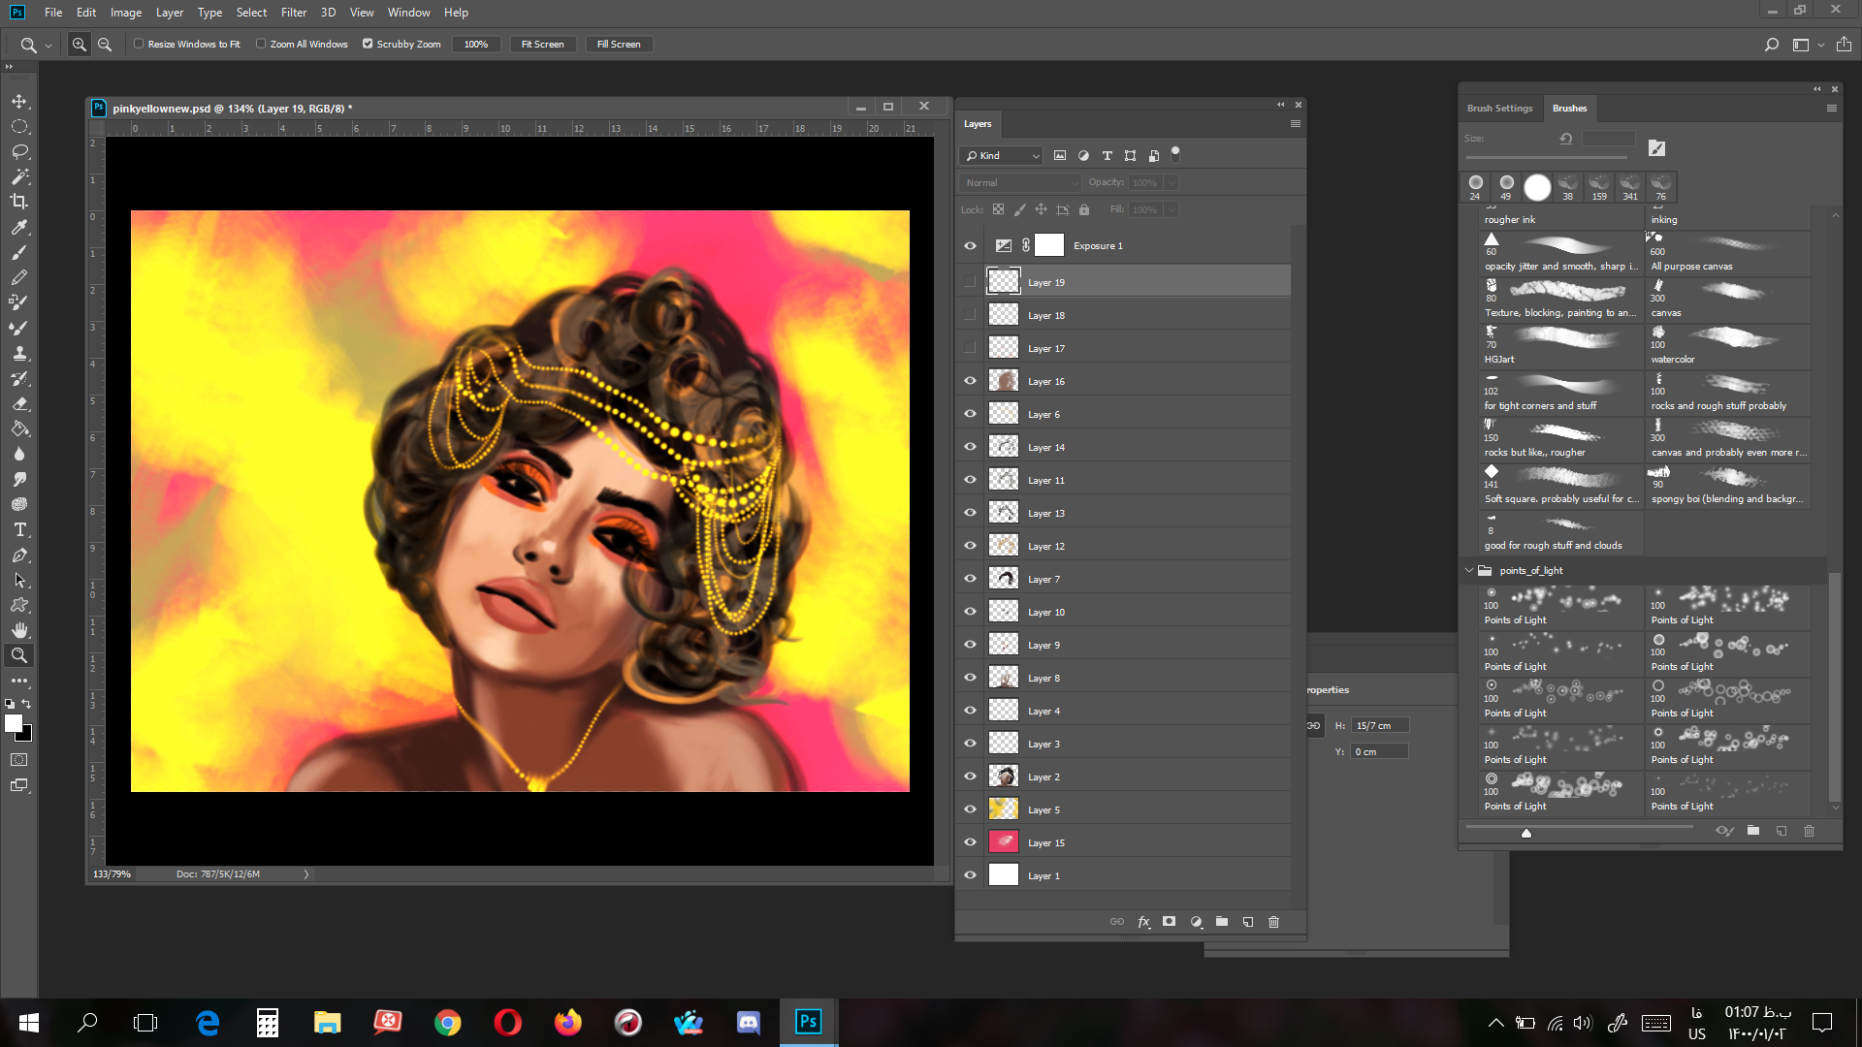
Task: Open the Filter menu
Action: 294,13
